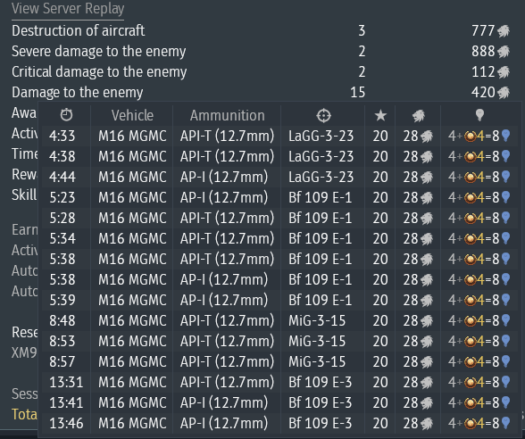Image resolution: width=525 pixels, height=439 pixels.
Task: Click the 13:31 Bf 109 E-3 entry
Action: pyautogui.click(x=280, y=382)
